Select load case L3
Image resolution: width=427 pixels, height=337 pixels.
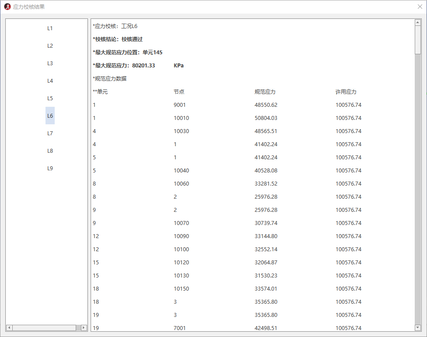coord(50,63)
